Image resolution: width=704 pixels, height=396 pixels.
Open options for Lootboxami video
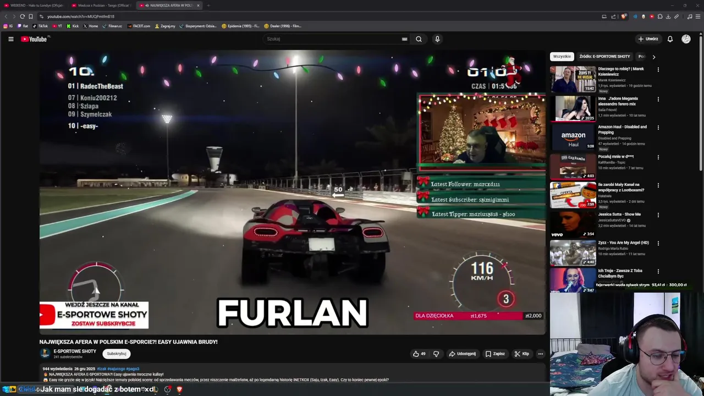pos(658,185)
